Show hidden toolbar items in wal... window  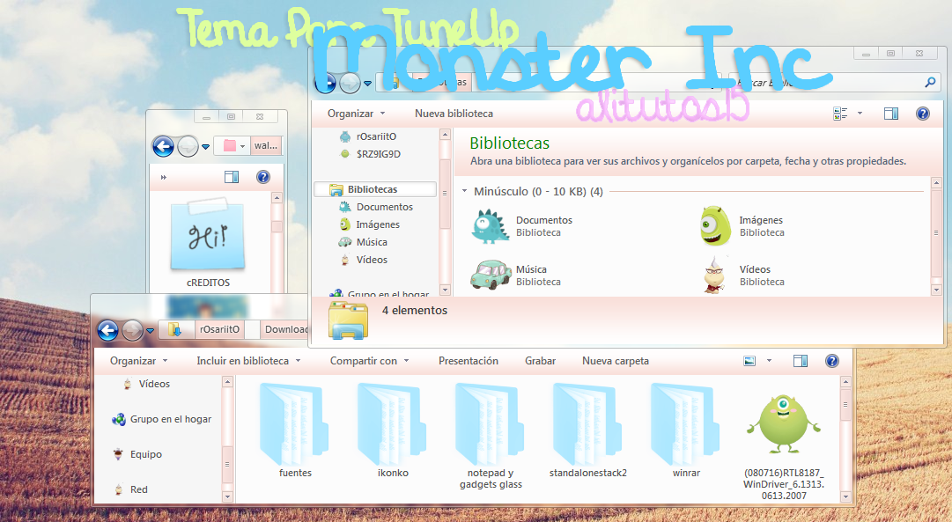pos(163,177)
